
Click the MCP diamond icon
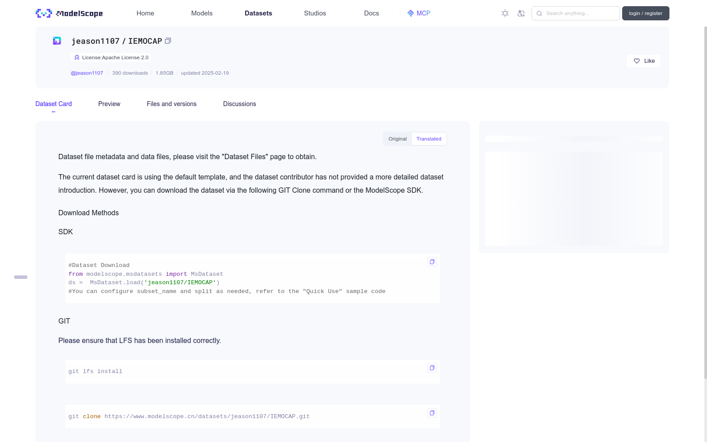coord(411,13)
